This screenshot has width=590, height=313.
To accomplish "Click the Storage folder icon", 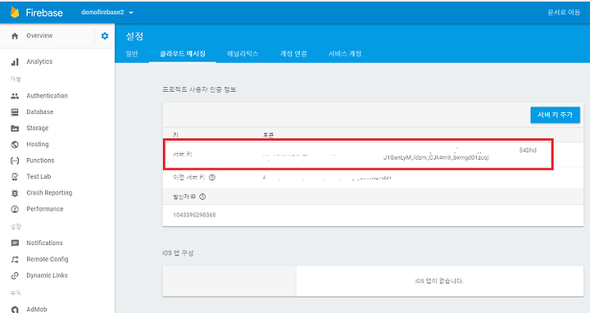I will pyautogui.click(x=15, y=129).
